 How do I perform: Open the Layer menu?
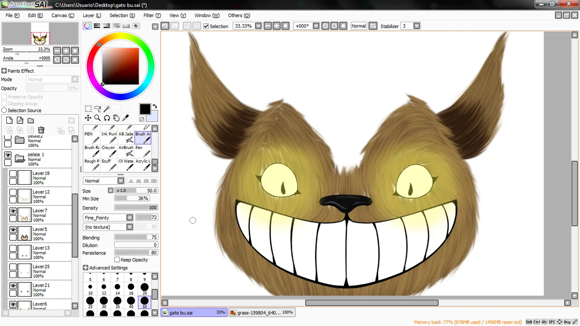pos(92,15)
